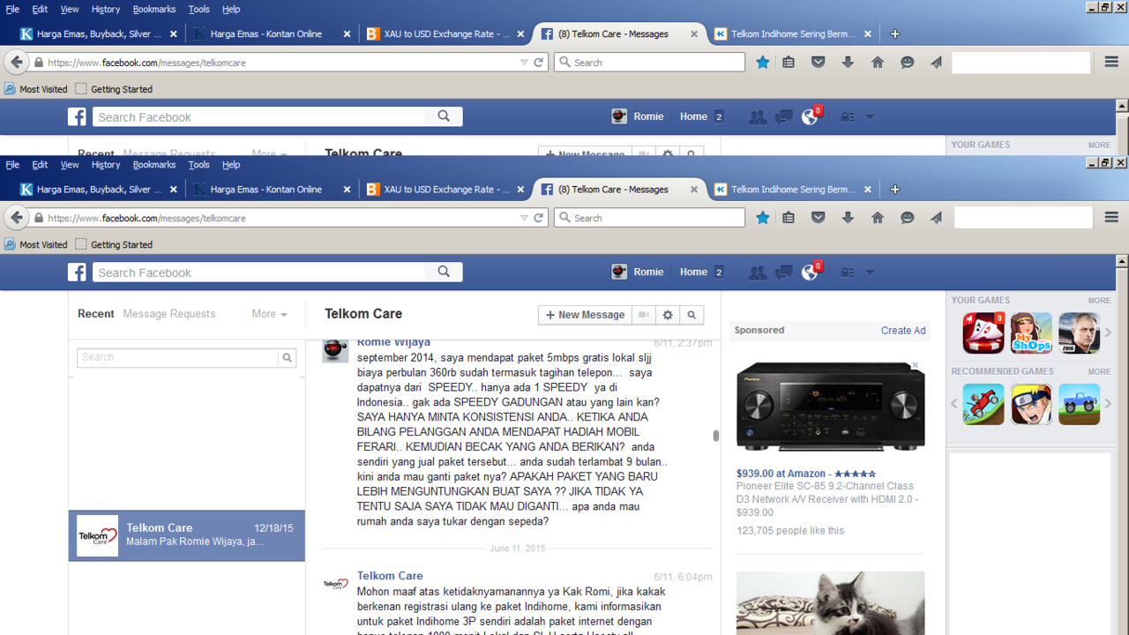Click the back window's page vertical scrollbar
The height and width of the screenshot is (635, 1129).
pyautogui.click(x=1122, y=128)
